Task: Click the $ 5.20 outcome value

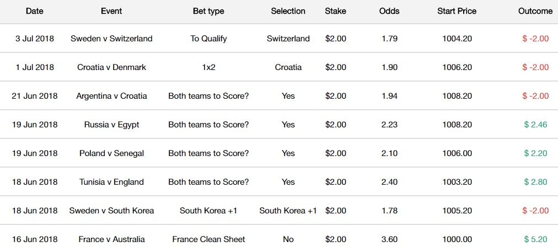Action: tap(535, 239)
